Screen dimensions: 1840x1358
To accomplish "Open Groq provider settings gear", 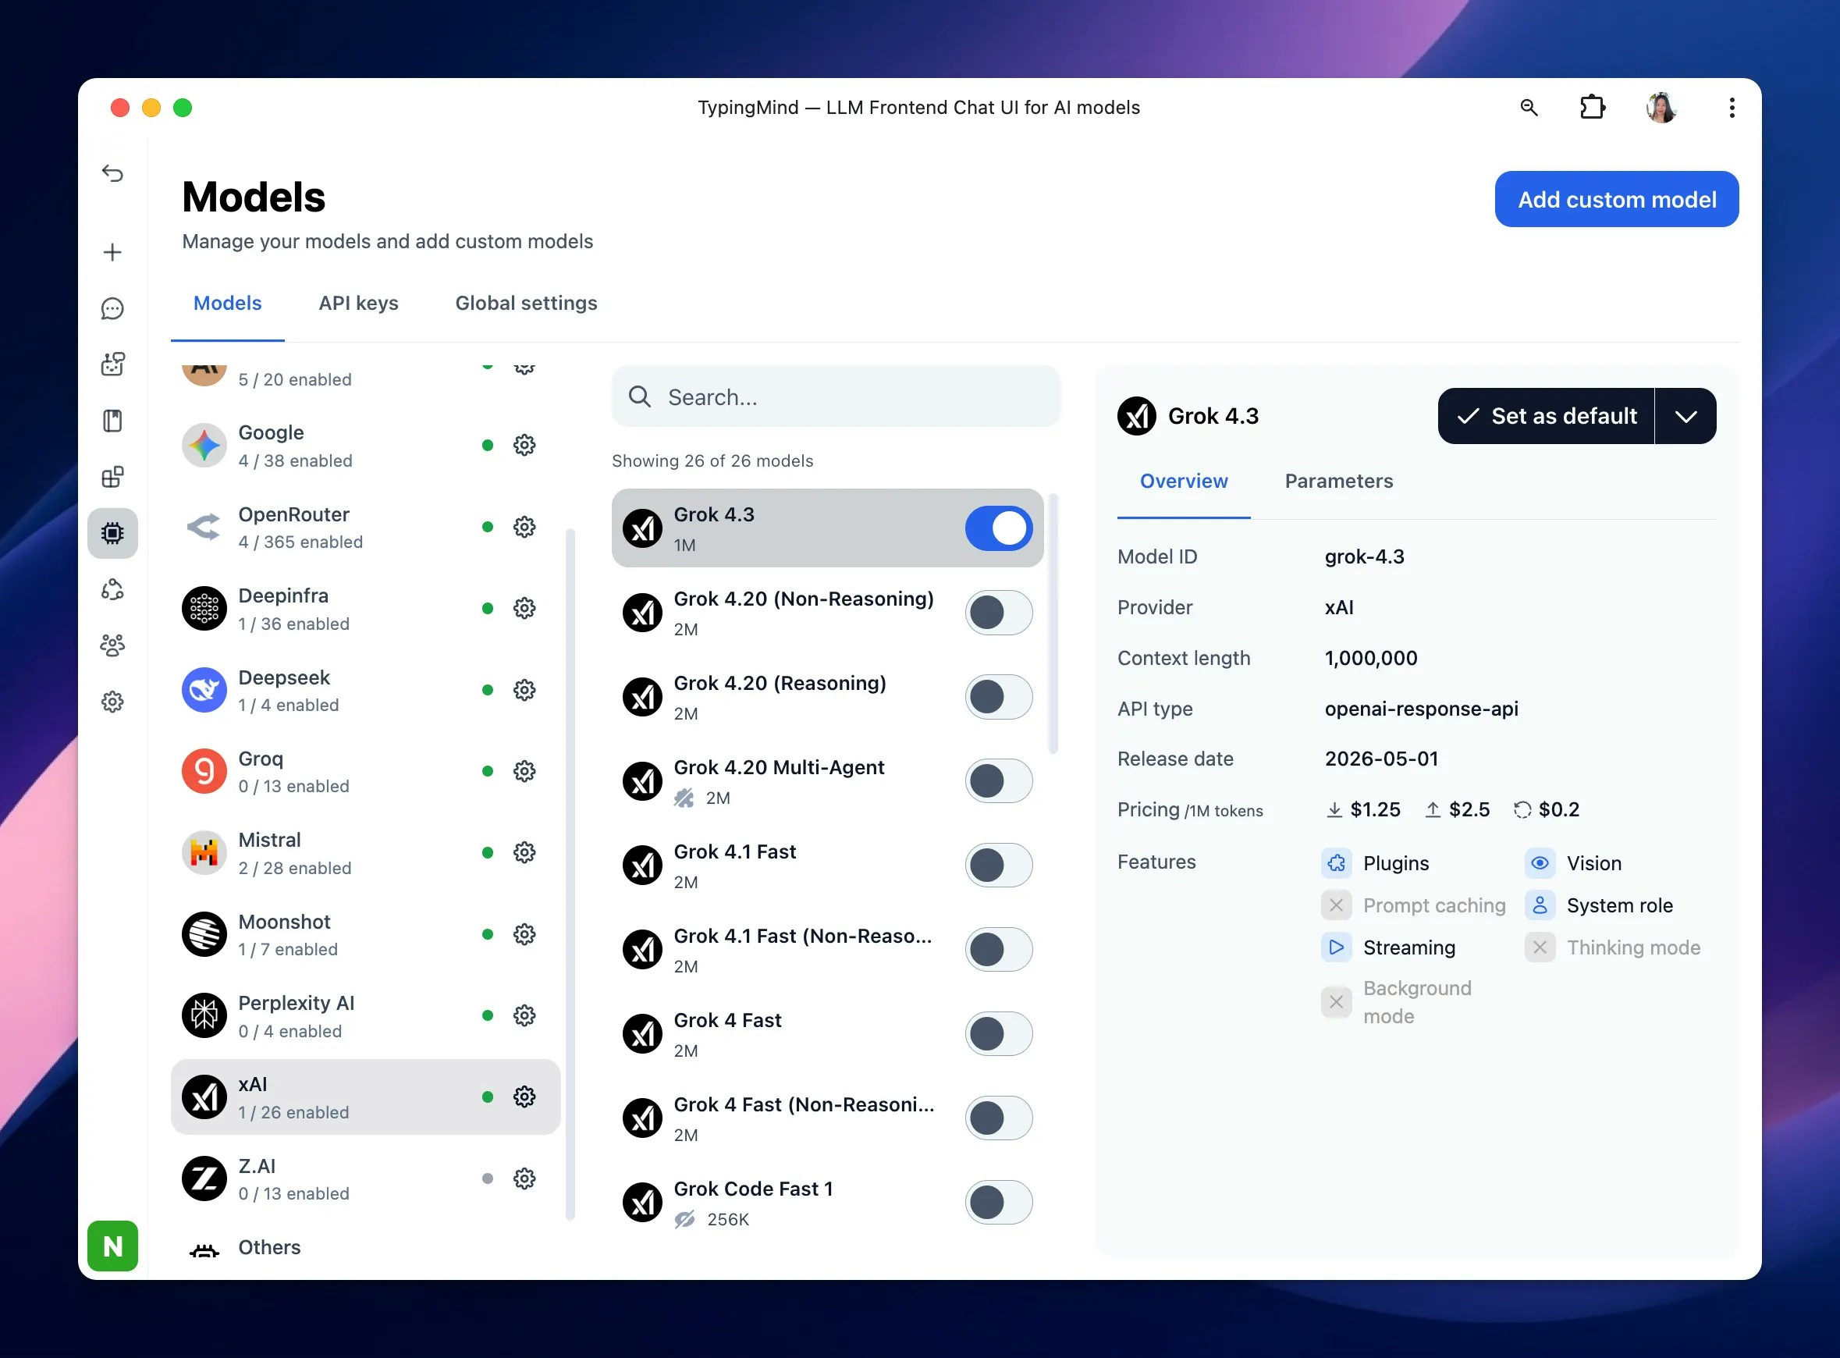I will [x=524, y=771].
